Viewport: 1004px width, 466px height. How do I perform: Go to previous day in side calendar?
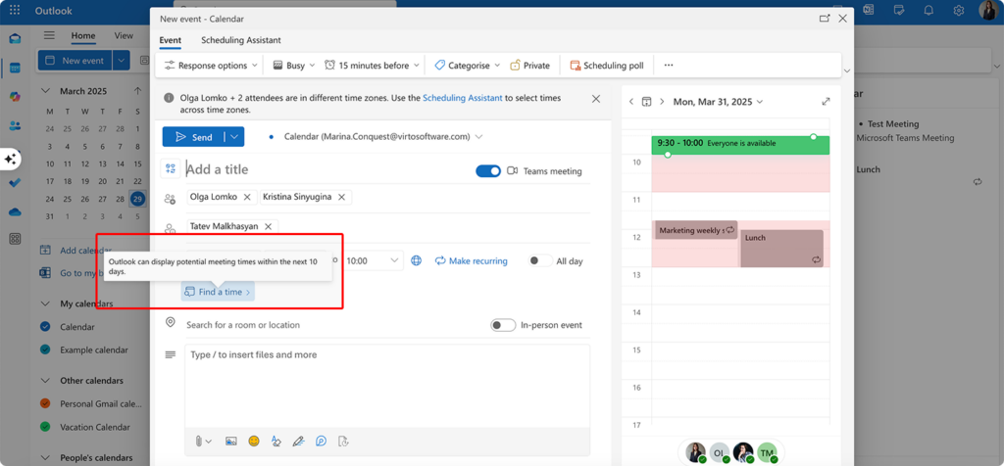(631, 102)
